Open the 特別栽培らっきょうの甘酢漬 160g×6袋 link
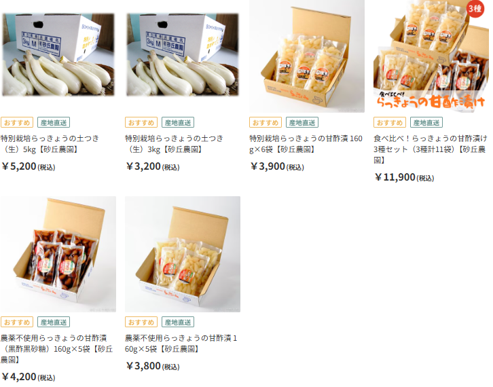 [x=306, y=144]
